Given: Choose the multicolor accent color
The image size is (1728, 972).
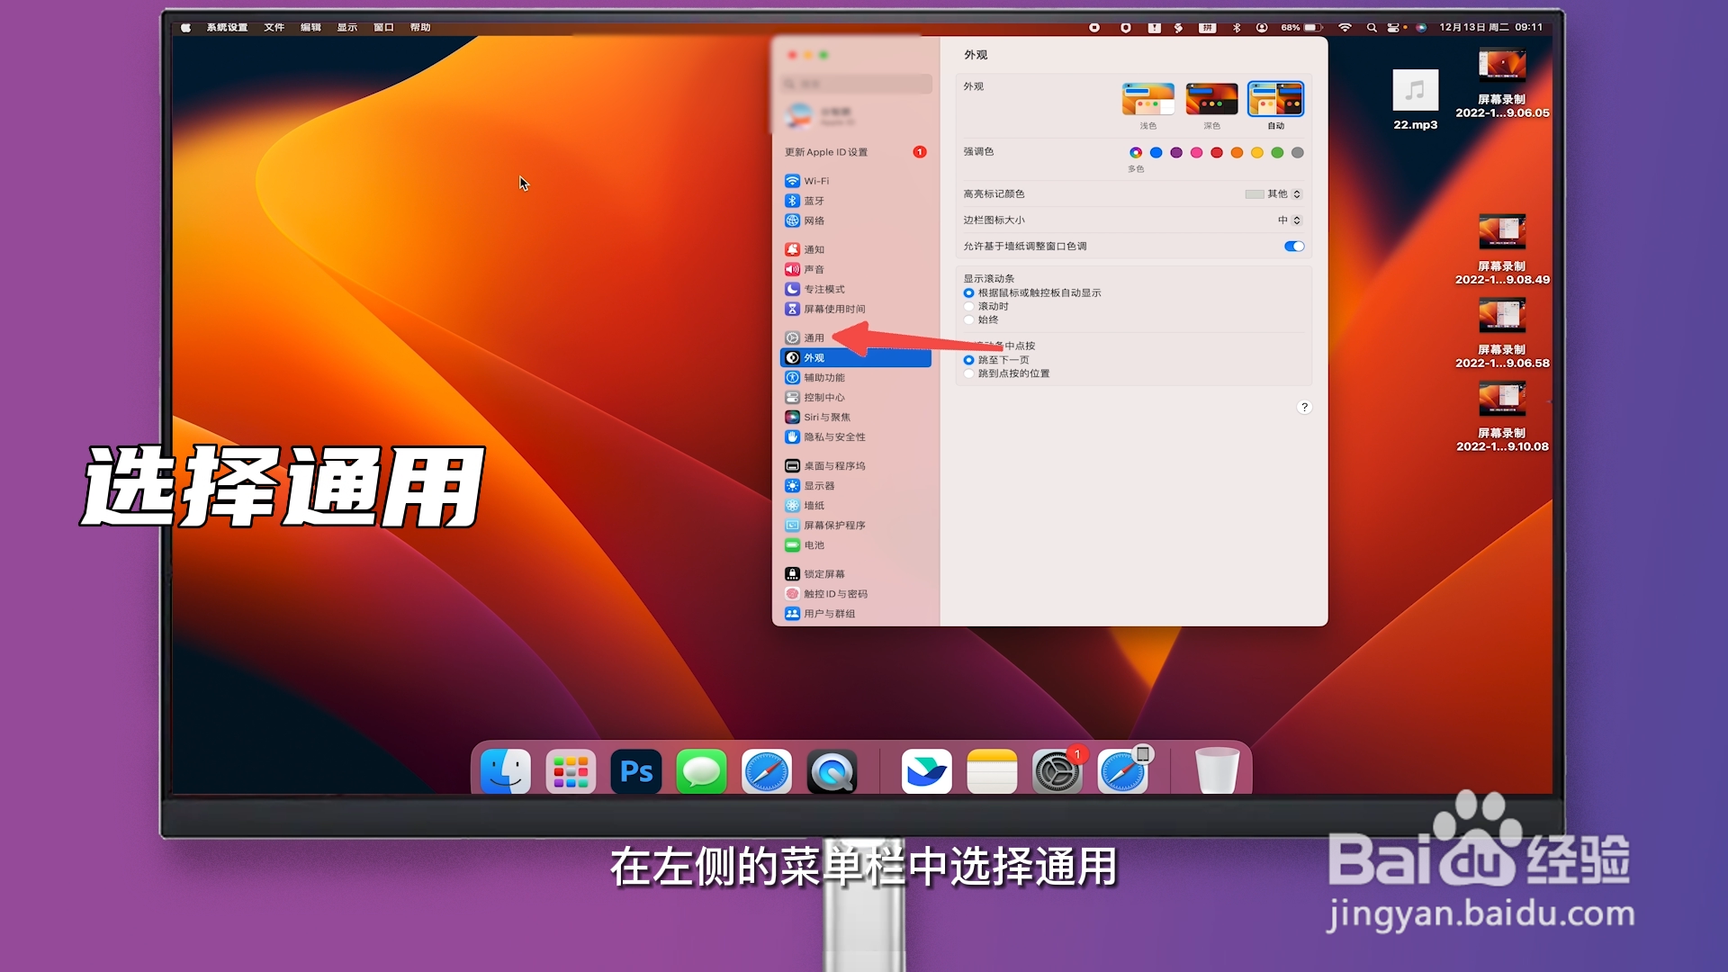Looking at the screenshot, I should (x=1136, y=152).
